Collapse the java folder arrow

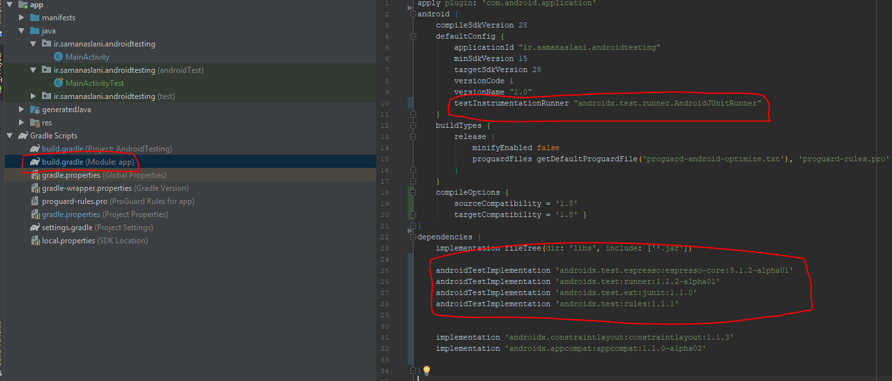22,31
